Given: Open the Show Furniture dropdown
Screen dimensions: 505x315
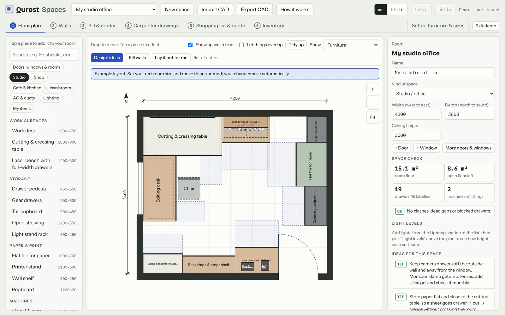Looking at the screenshot, I should [x=351, y=45].
